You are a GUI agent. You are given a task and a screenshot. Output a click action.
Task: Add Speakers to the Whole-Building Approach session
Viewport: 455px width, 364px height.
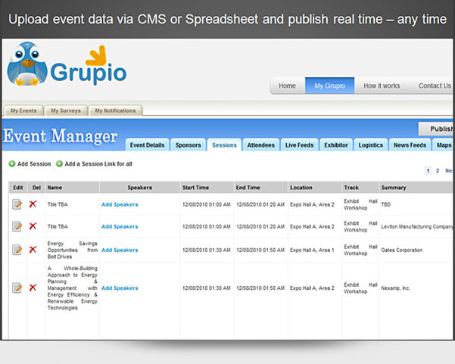click(120, 288)
